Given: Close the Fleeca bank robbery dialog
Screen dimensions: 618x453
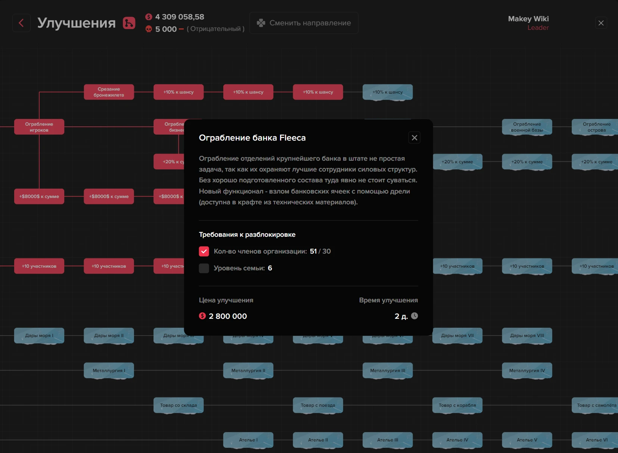Looking at the screenshot, I should 414,138.
